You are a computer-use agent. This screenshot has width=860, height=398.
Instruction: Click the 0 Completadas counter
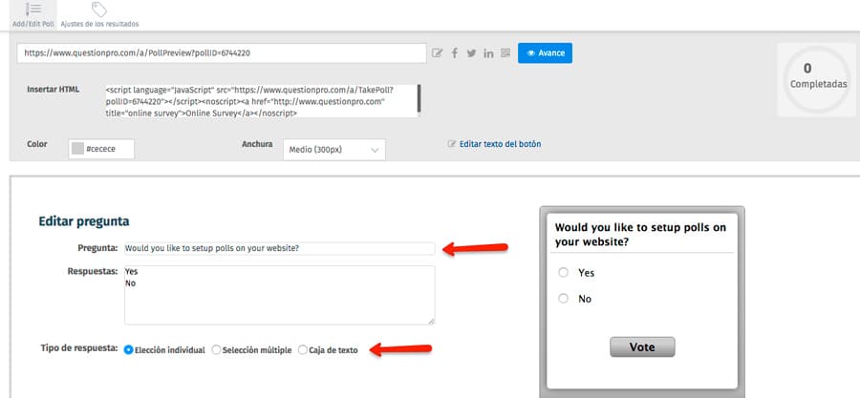point(818,80)
